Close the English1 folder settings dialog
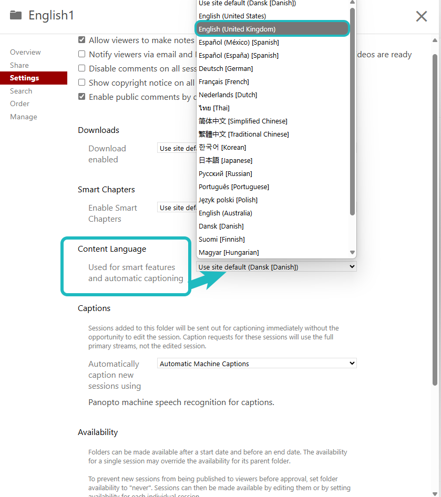This screenshot has width=441, height=497. pyautogui.click(x=421, y=16)
